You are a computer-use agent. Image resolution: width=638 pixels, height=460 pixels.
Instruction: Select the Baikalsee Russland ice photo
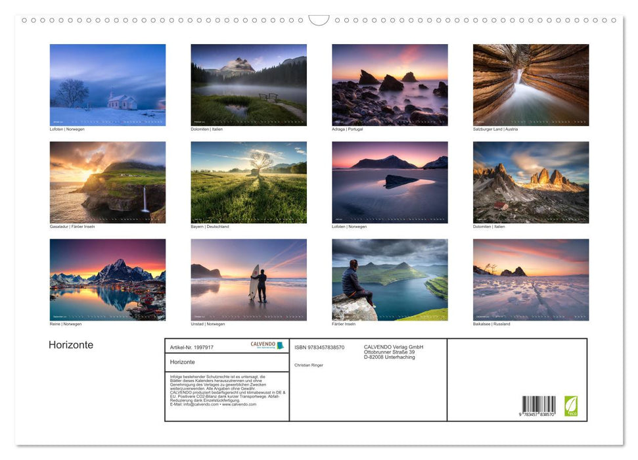click(x=531, y=280)
